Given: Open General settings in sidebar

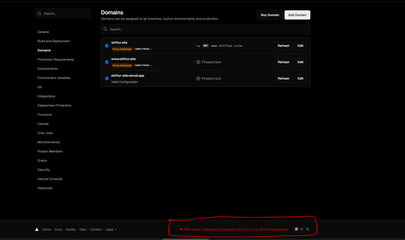Looking at the screenshot, I should coord(43,32).
